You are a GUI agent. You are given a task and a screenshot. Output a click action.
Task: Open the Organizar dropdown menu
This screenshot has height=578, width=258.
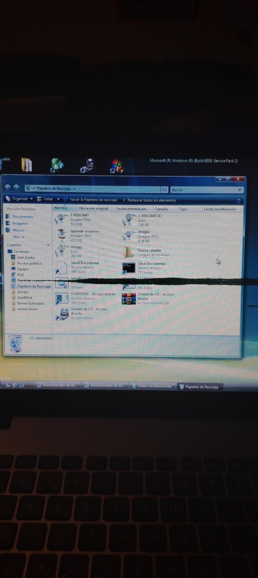(x=20, y=199)
